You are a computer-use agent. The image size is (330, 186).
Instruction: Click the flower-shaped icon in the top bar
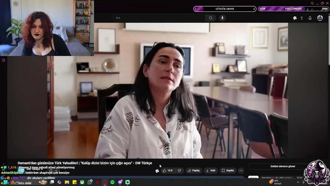295,18
